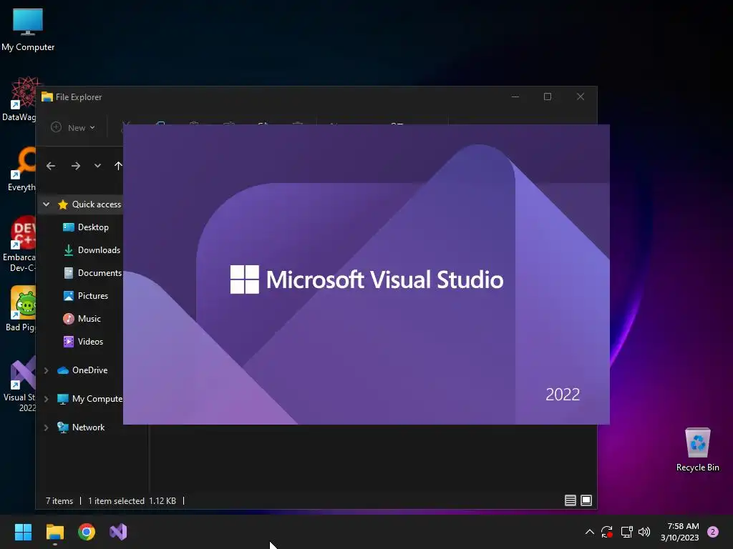Go up one folder level in File Explorer
Image resolution: width=733 pixels, height=549 pixels.
click(x=118, y=166)
